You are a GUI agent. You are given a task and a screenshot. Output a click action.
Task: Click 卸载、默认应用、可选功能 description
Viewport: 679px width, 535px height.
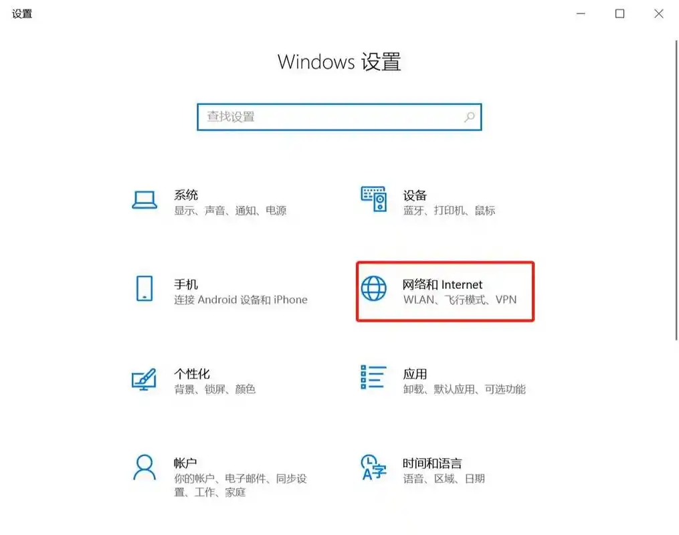click(x=464, y=389)
